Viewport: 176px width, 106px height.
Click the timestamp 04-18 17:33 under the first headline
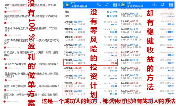point(17,12)
